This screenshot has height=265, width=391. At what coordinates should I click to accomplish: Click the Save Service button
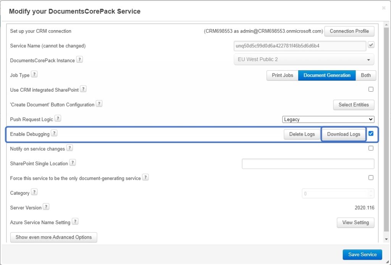362,255
